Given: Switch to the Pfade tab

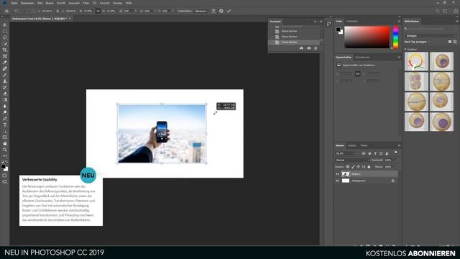Looking at the screenshot, I should pyautogui.click(x=364, y=145).
